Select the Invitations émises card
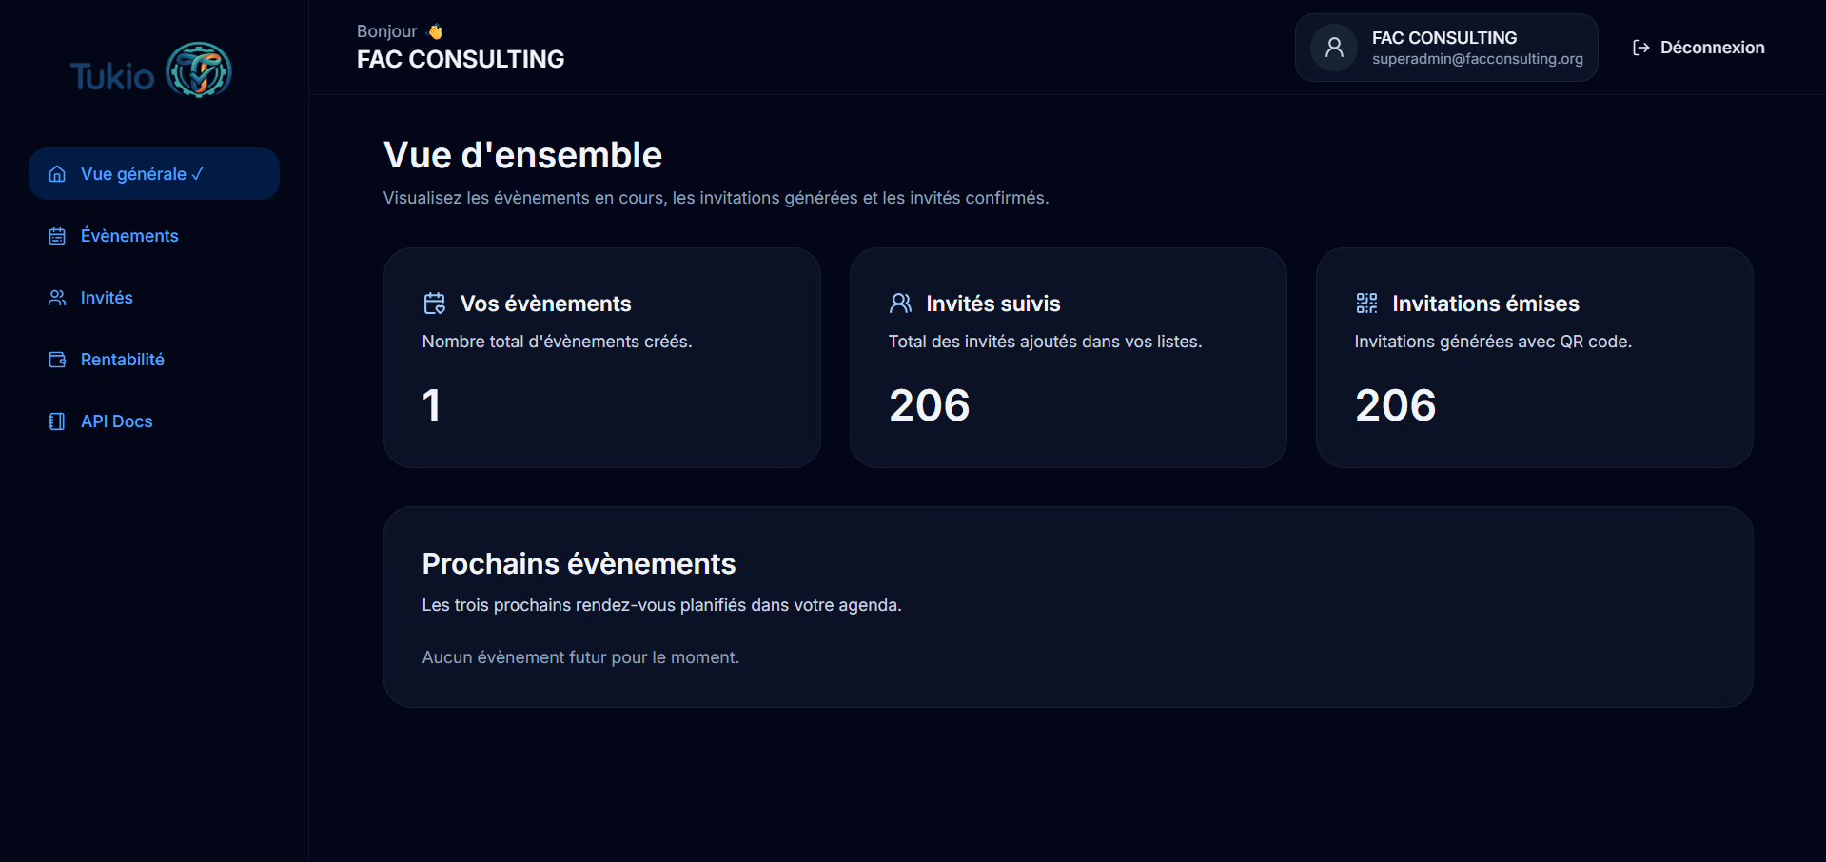The height and width of the screenshot is (862, 1826). [1534, 358]
